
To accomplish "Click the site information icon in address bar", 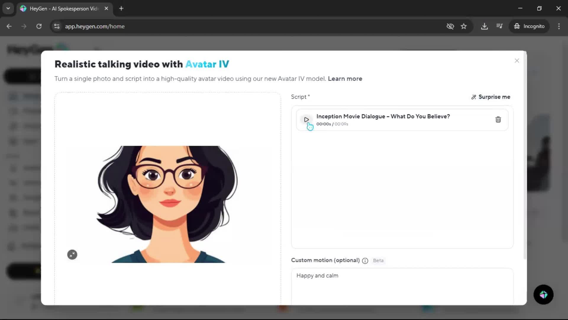I will click(x=57, y=26).
